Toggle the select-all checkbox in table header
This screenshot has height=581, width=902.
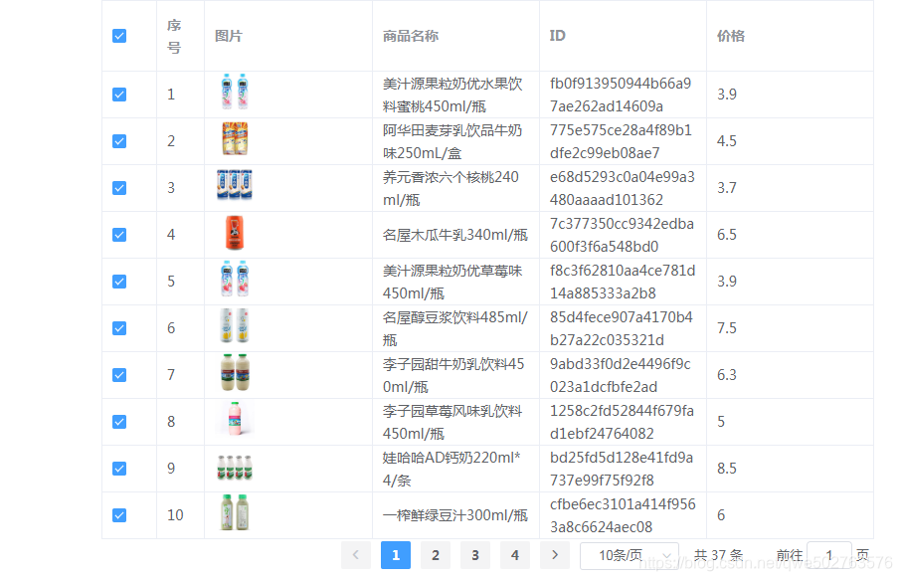pos(119,36)
